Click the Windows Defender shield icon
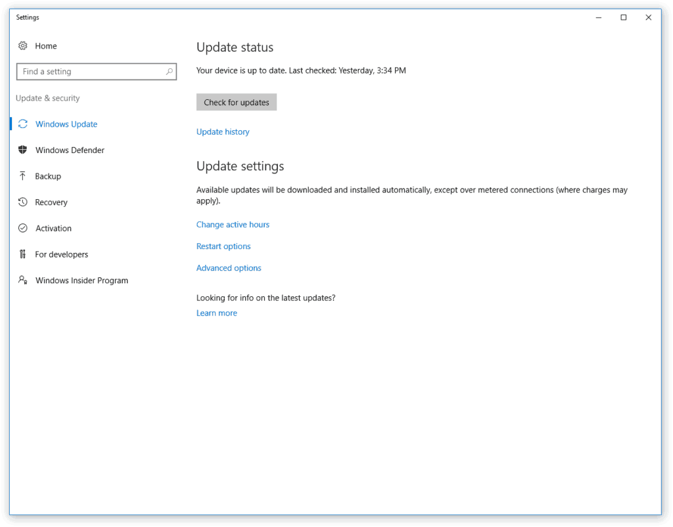Image resolution: width=673 pixels, height=527 pixels. tap(23, 150)
